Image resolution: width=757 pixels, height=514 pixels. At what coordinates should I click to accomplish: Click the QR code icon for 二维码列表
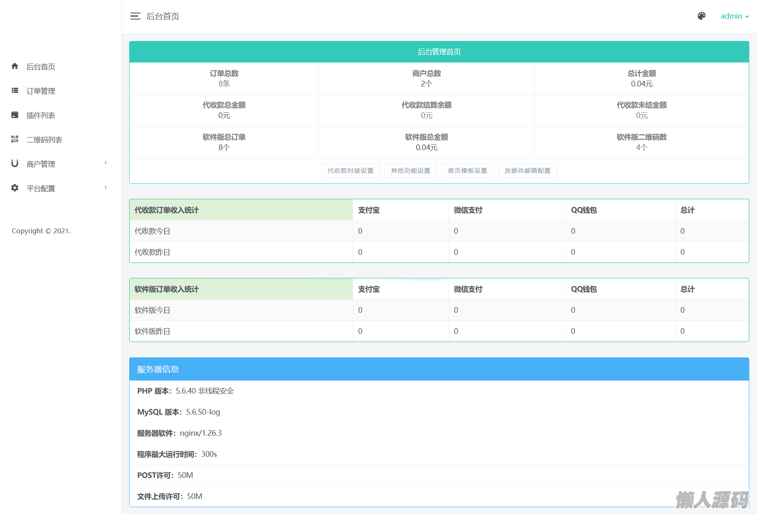(x=15, y=139)
